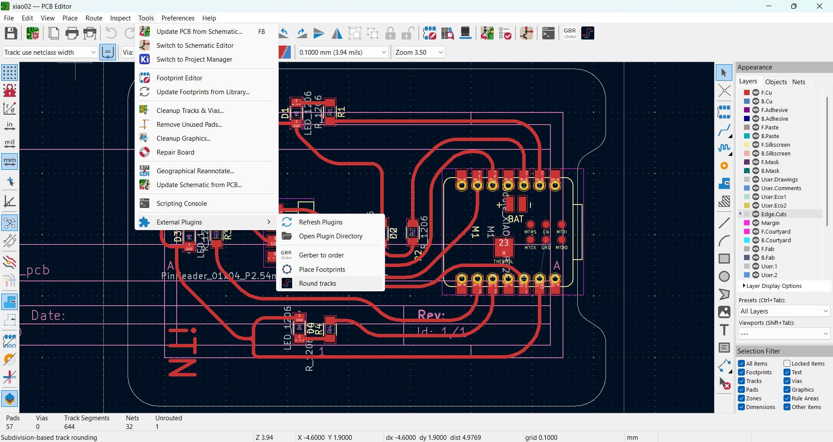Switch units to millimeters icon
The width and height of the screenshot is (833, 442).
pos(10,162)
